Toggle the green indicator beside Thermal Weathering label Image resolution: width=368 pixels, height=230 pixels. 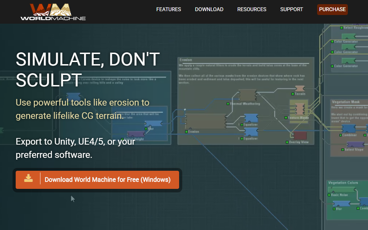228,104
